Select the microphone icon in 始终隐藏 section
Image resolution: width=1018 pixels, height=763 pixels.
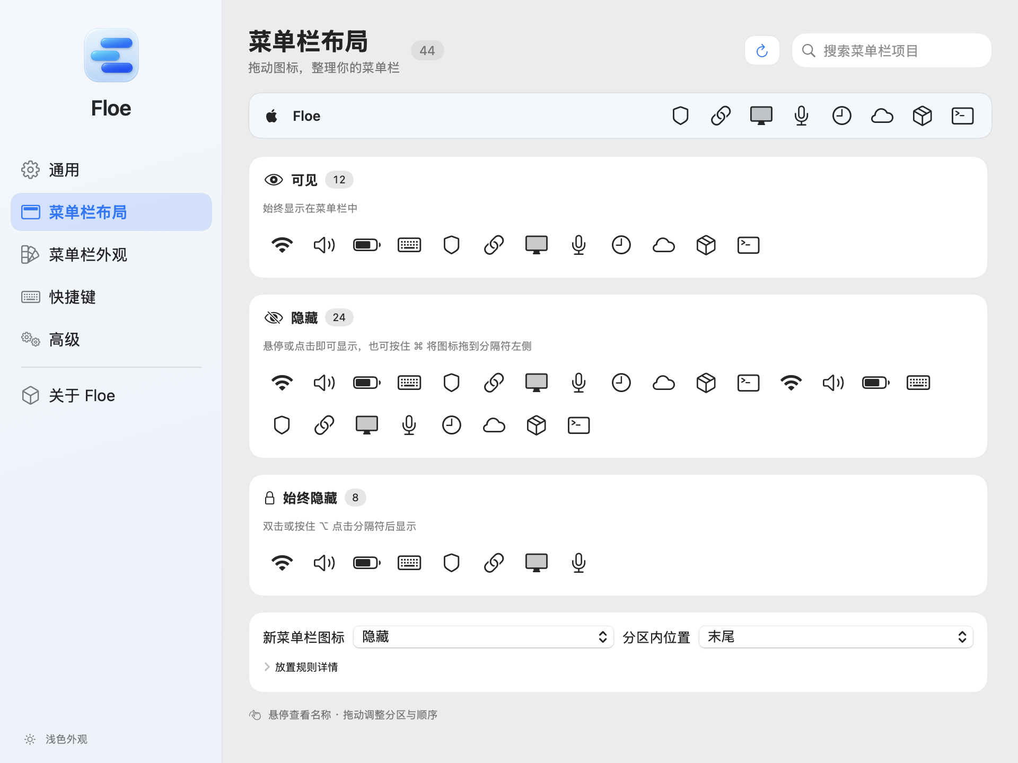point(579,563)
